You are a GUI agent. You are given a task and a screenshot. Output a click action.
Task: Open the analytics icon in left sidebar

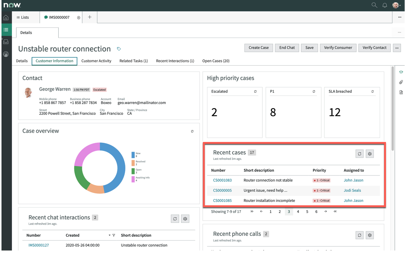tap(6, 54)
